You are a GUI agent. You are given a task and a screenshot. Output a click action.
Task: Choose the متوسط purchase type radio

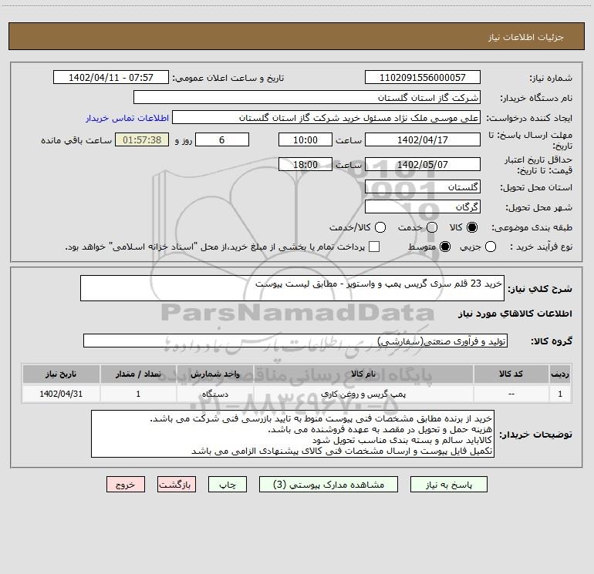coord(445,247)
